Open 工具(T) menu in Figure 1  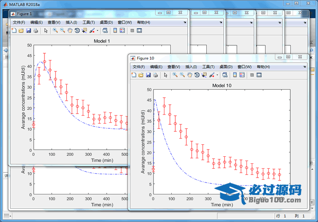coord(89,23)
